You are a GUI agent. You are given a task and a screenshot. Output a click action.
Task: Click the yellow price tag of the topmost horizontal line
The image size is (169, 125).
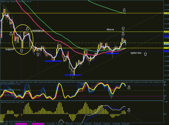(166, 13)
